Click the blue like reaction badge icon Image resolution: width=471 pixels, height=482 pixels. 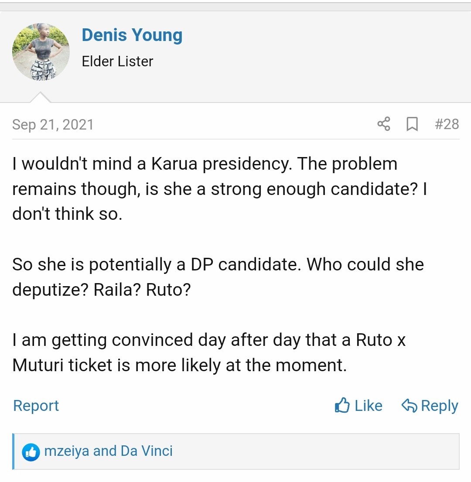[x=31, y=451]
